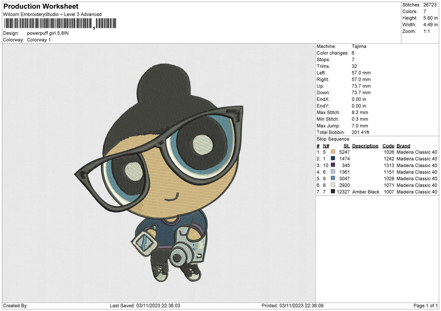
Task: Click the 'Colorway 1' value
Action: tap(39, 40)
